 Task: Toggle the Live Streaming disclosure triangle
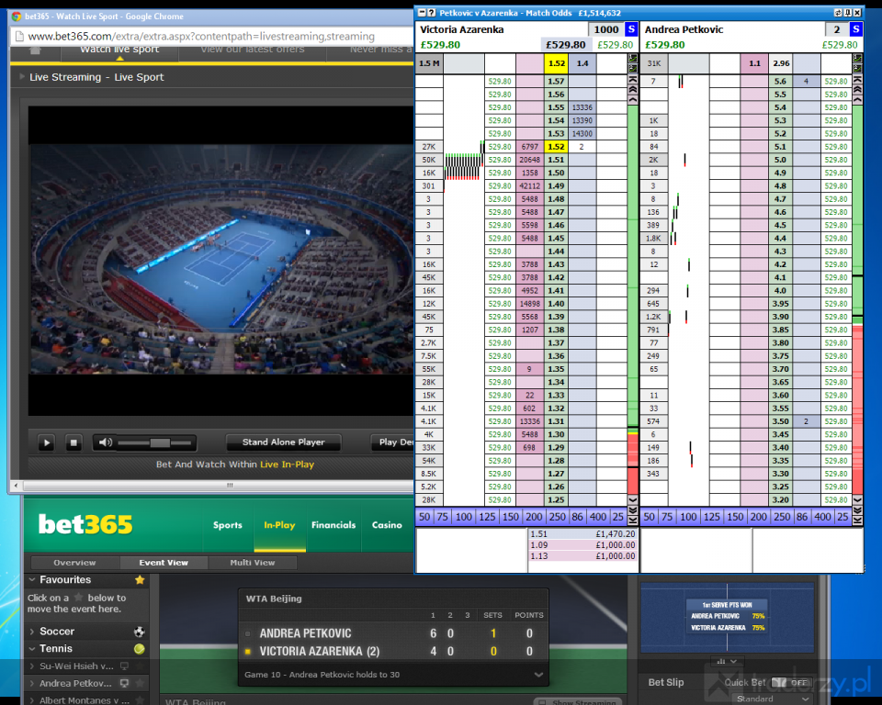pyautogui.click(x=22, y=76)
